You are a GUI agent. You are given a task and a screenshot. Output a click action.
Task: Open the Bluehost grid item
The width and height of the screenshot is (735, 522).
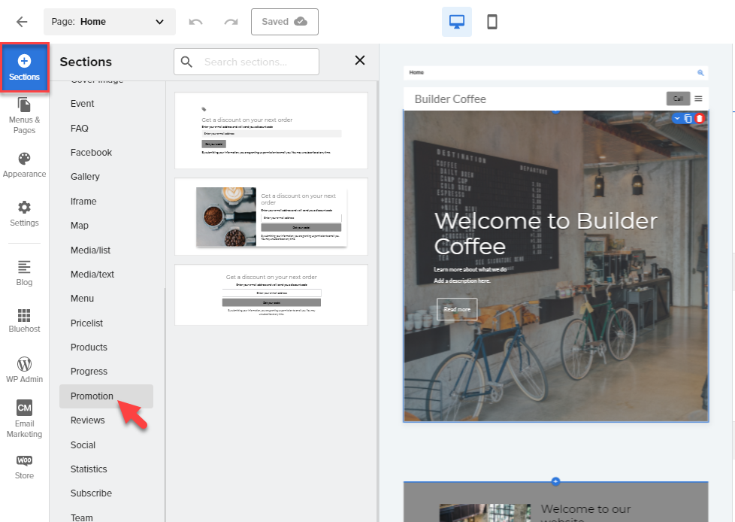click(x=24, y=321)
